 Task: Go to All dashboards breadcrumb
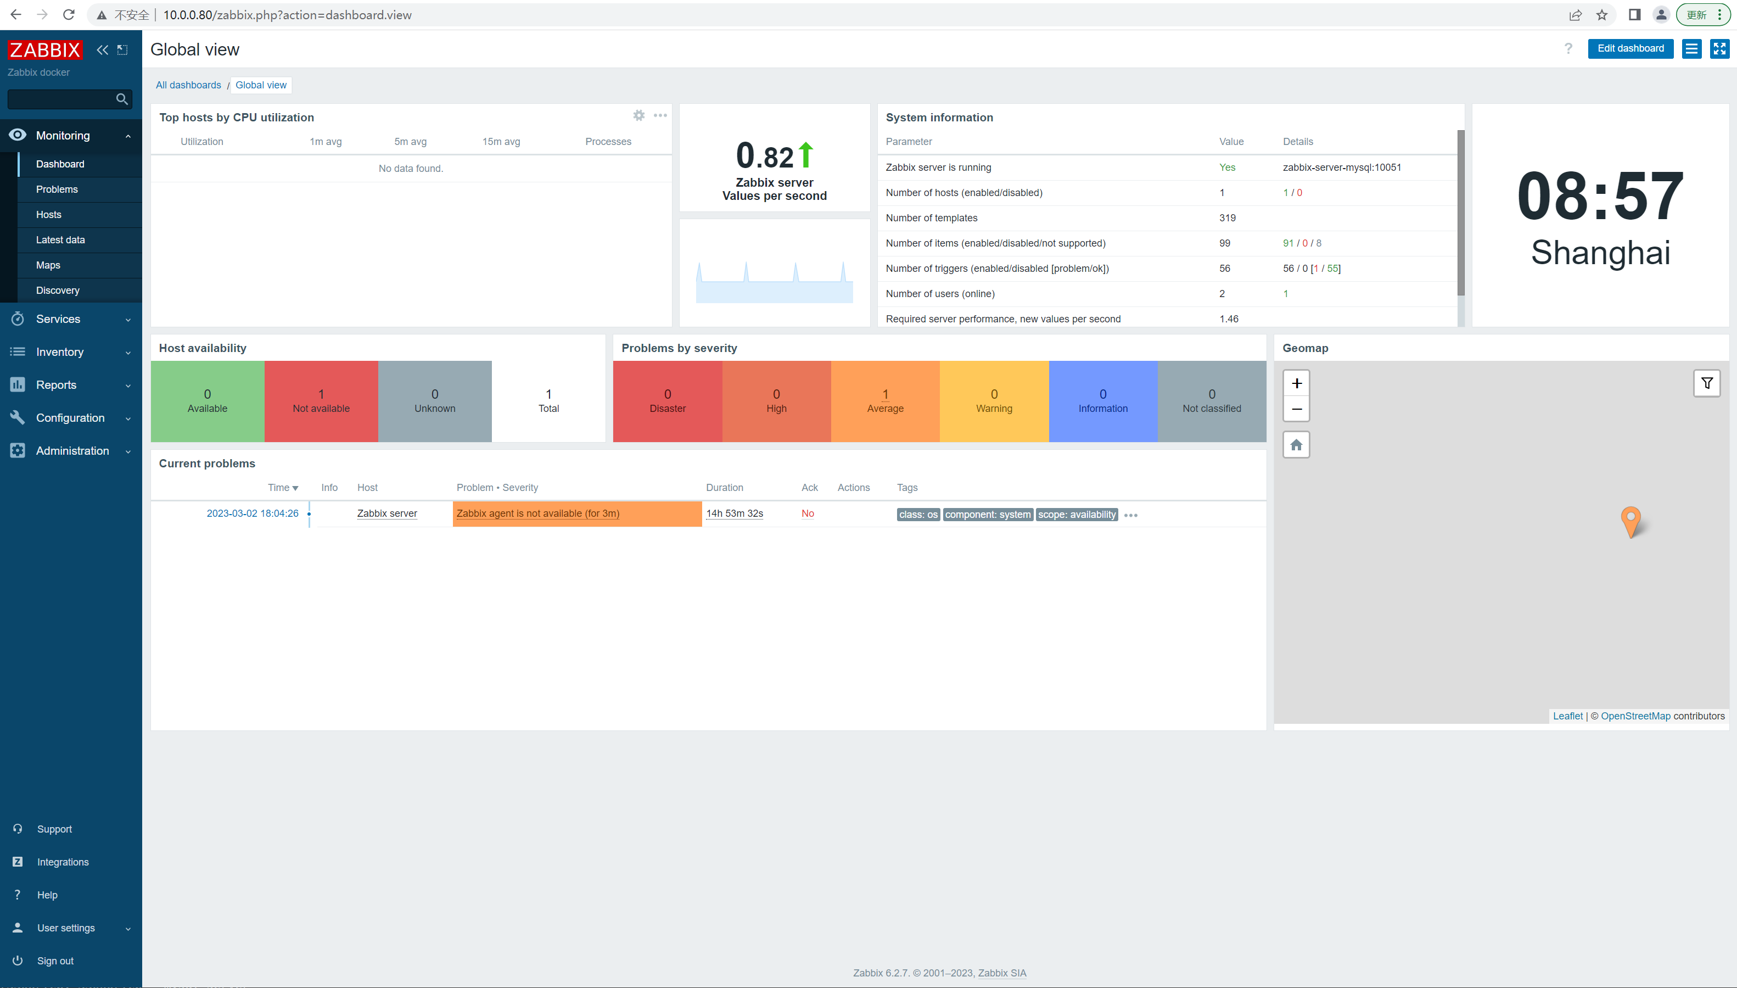[188, 85]
